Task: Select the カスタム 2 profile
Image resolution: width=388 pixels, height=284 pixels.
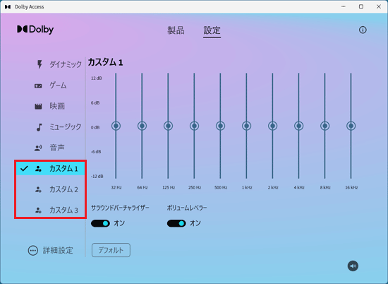Action: point(51,189)
